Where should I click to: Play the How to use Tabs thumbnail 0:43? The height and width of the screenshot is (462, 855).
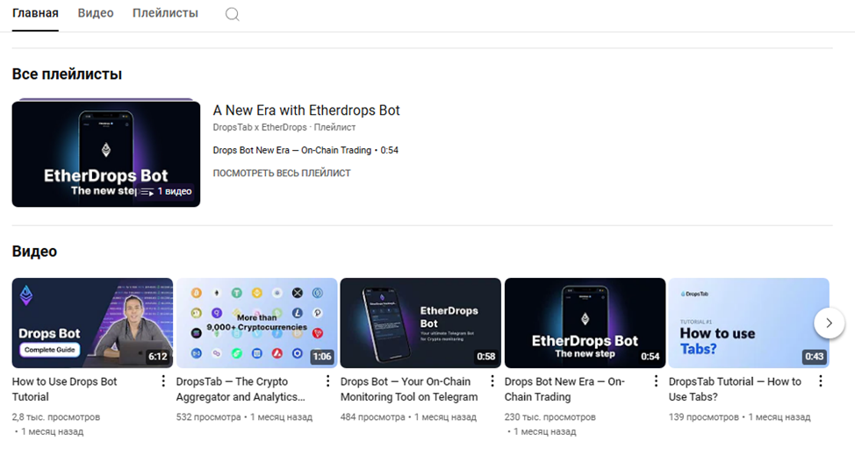tap(749, 323)
